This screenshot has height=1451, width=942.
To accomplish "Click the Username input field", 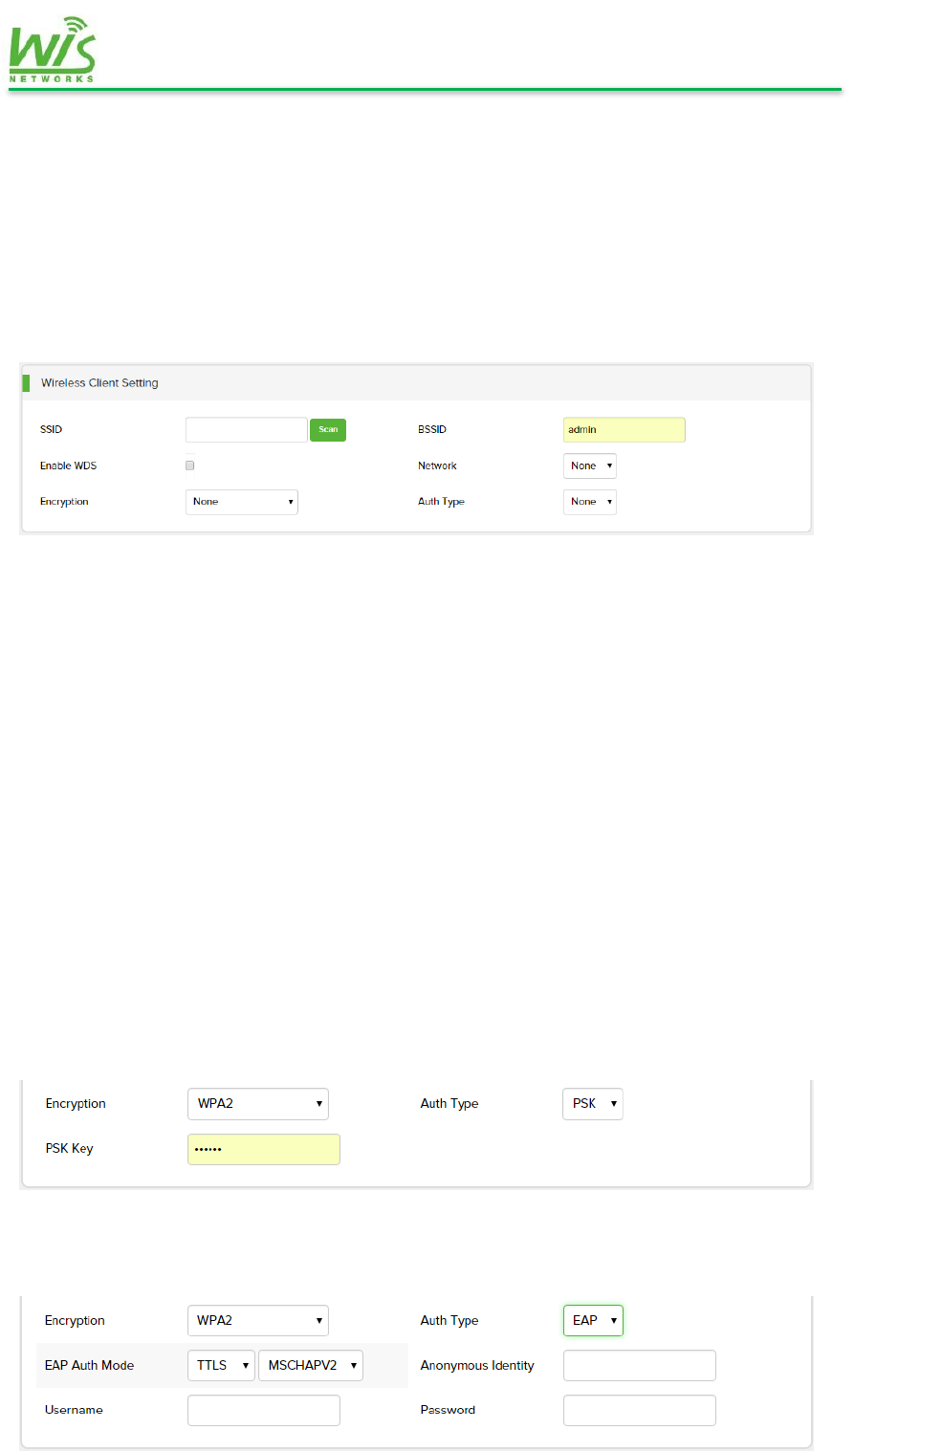I will click(264, 1410).
